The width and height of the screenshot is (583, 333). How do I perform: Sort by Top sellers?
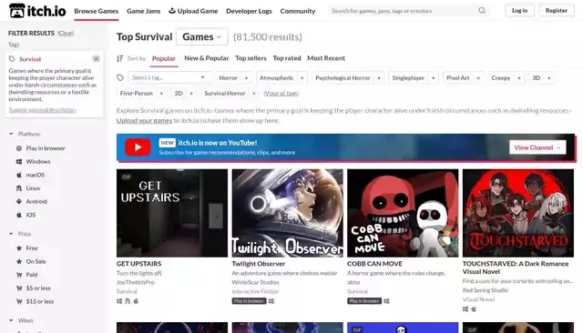pos(251,58)
